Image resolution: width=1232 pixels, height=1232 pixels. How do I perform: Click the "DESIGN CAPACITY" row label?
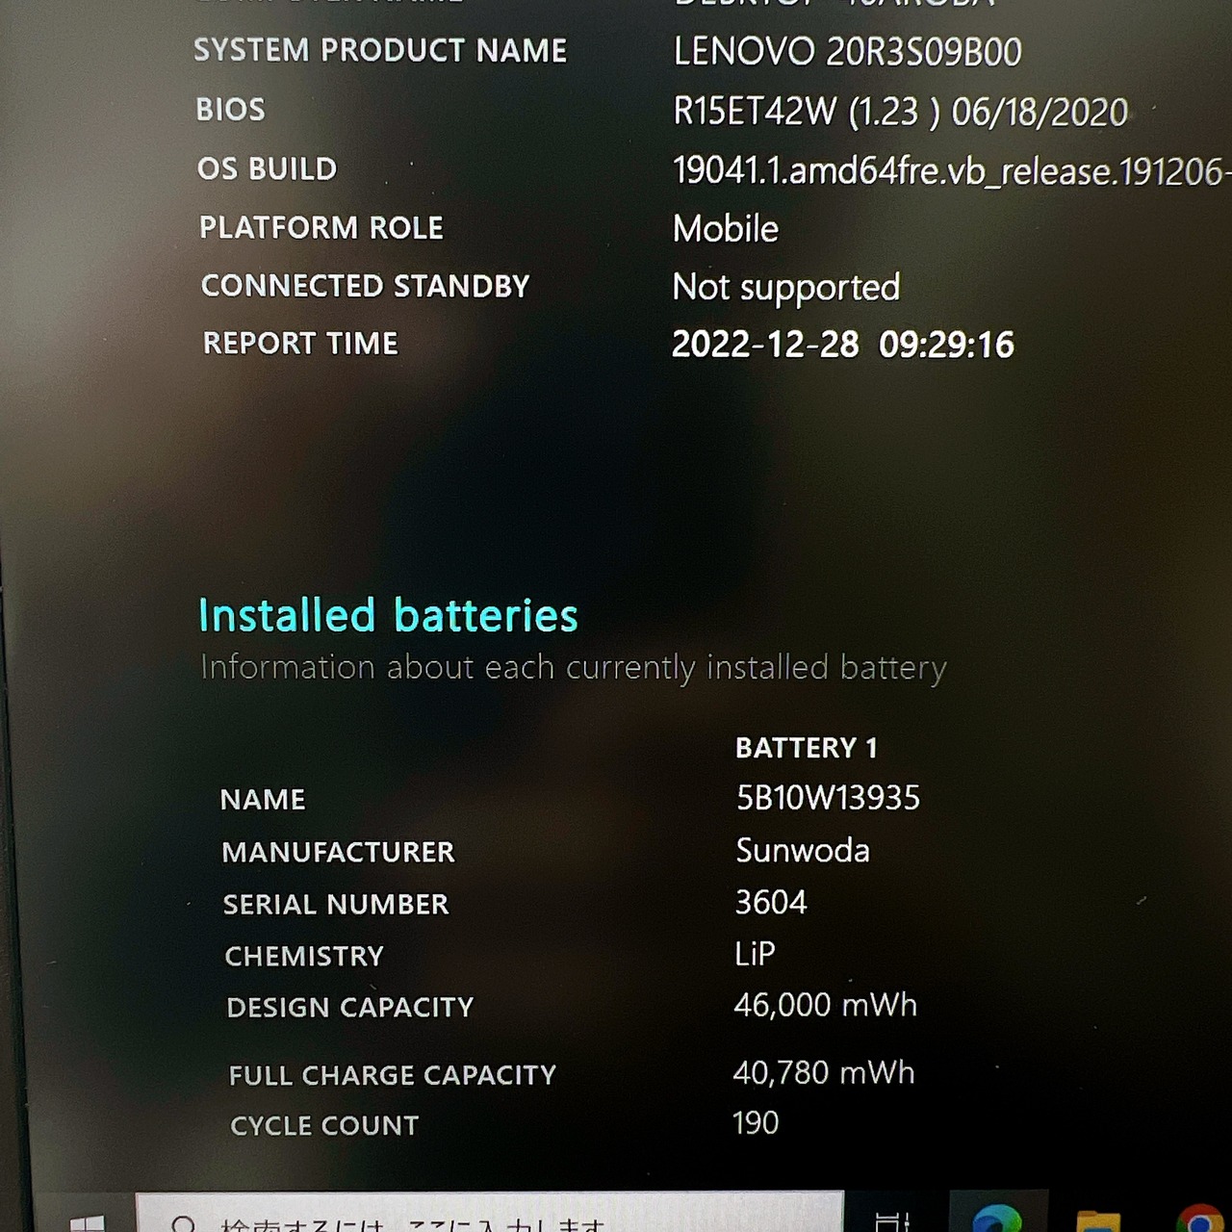point(350,1008)
